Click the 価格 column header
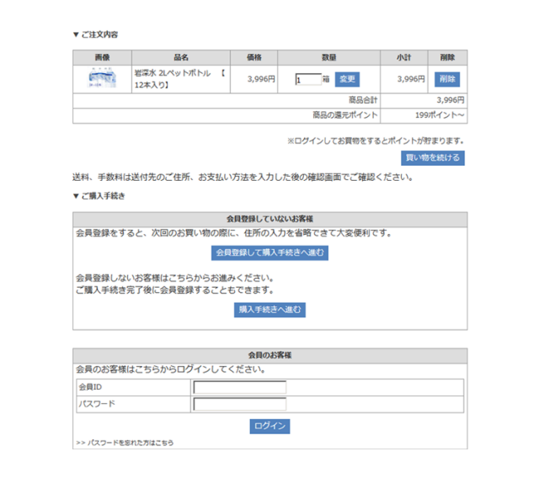The image size is (539, 478). (253, 57)
